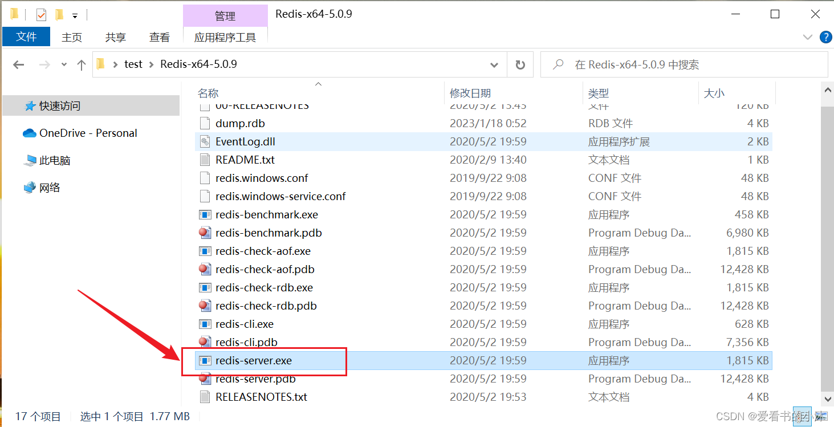
Task: Expand the address bar history dropdown
Action: (494, 65)
